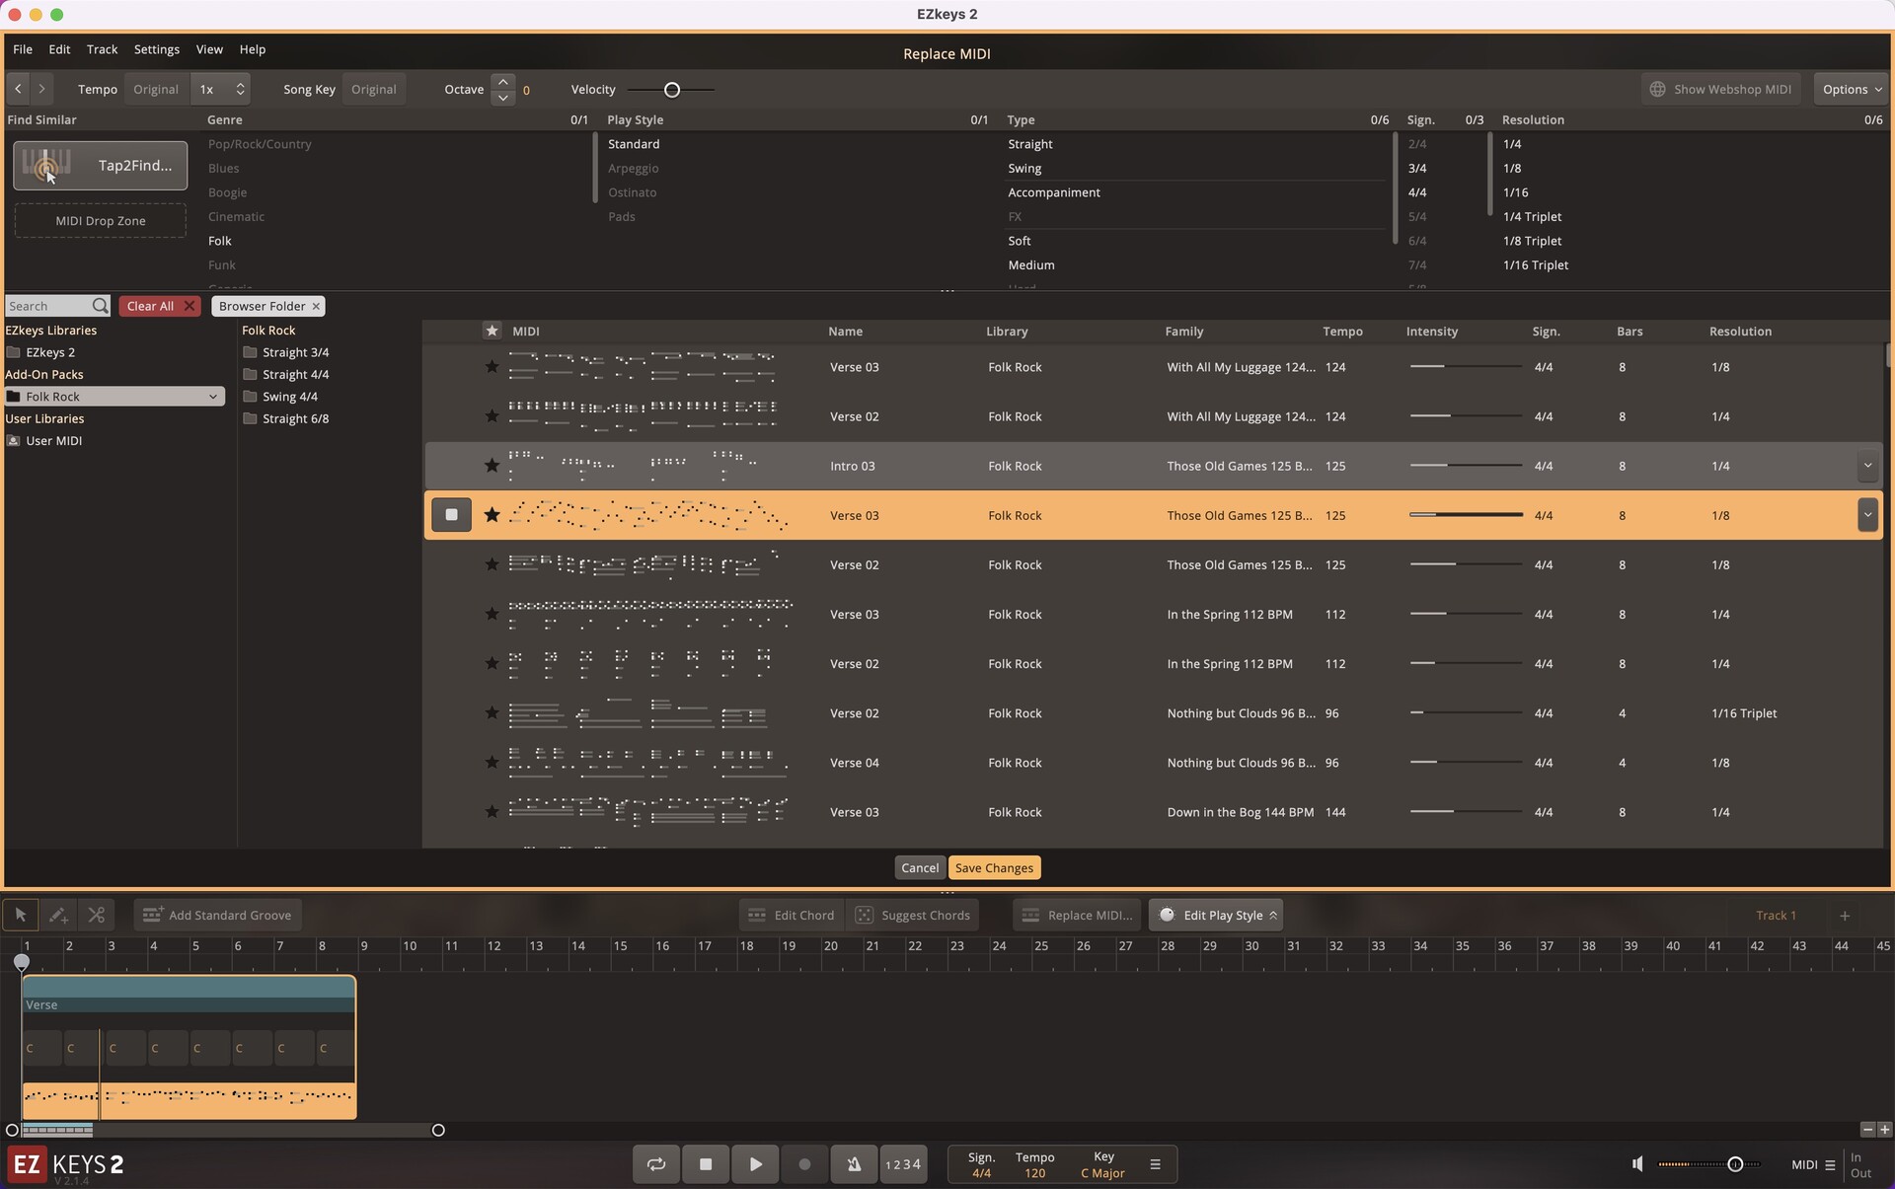Select the scissors split tool
This screenshot has height=1189, width=1895.
coord(96,915)
